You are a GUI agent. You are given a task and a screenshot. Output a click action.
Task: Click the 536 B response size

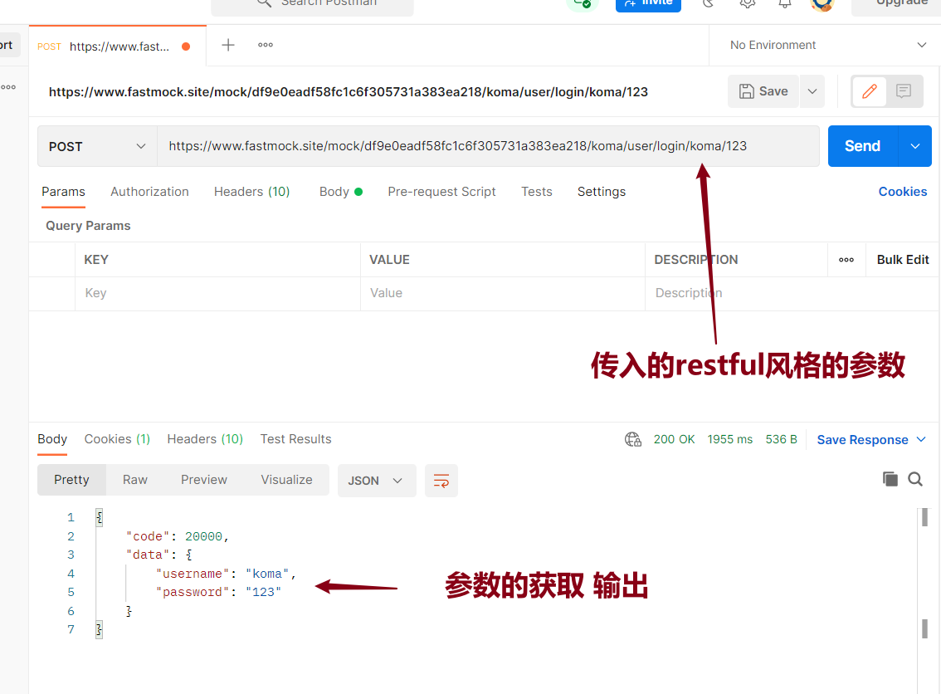[781, 439]
